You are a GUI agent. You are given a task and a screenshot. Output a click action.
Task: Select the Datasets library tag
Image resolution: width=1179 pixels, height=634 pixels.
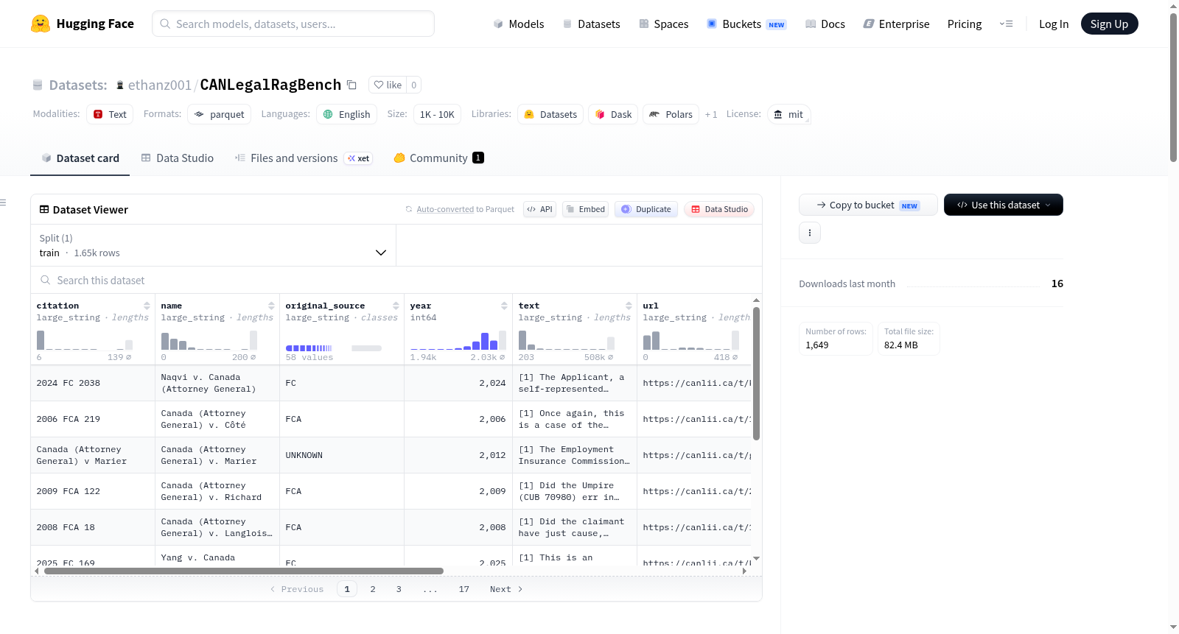pyautogui.click(x=550, y=114)
